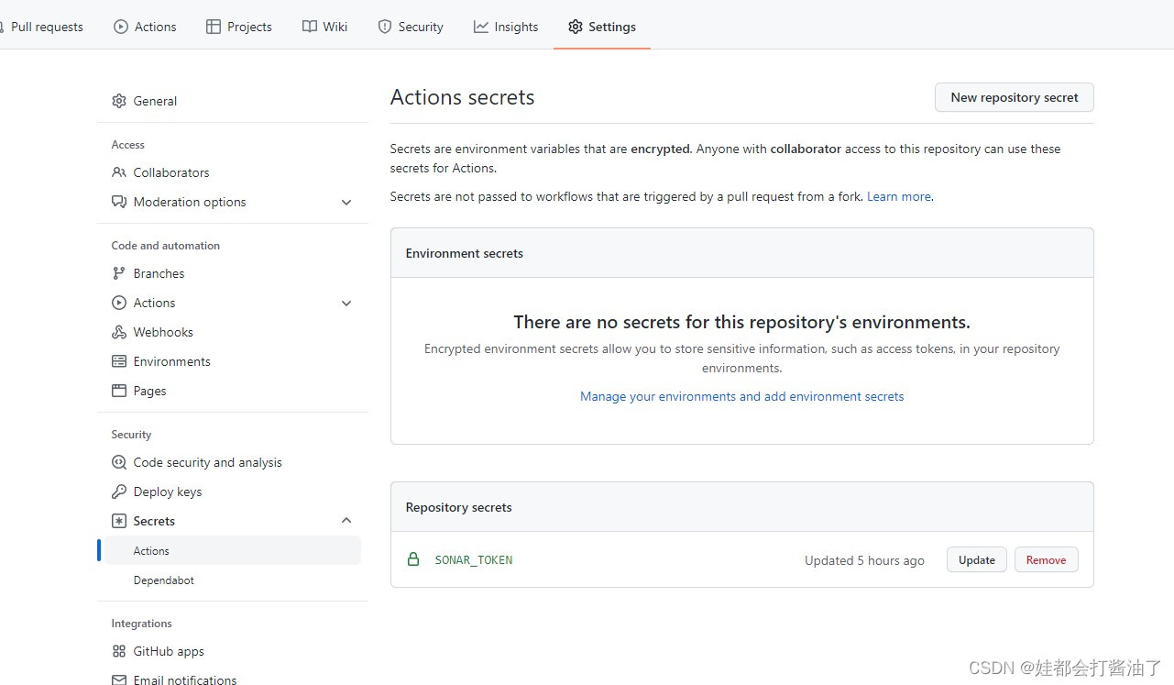Viewport: 1174px width, 685px height.
Task: Click the Environments server icon
Action: 119,361
